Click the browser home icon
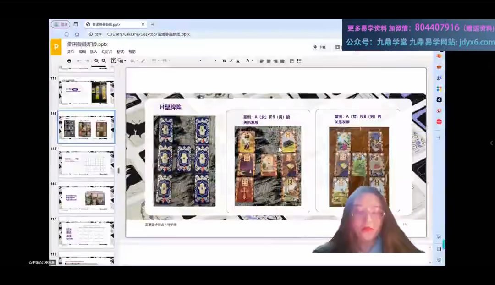The width and height of the screenshot is (495, 285). coord(77,34)
